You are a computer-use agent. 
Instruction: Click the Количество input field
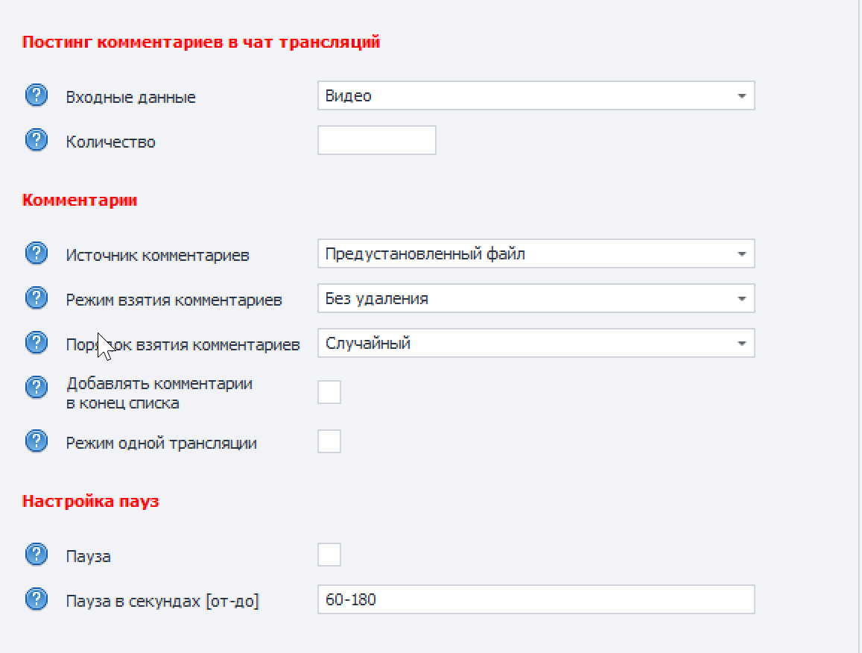[376, 141]
